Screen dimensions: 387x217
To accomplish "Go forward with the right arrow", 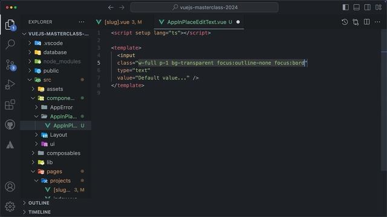I will (x=122, y=7).
